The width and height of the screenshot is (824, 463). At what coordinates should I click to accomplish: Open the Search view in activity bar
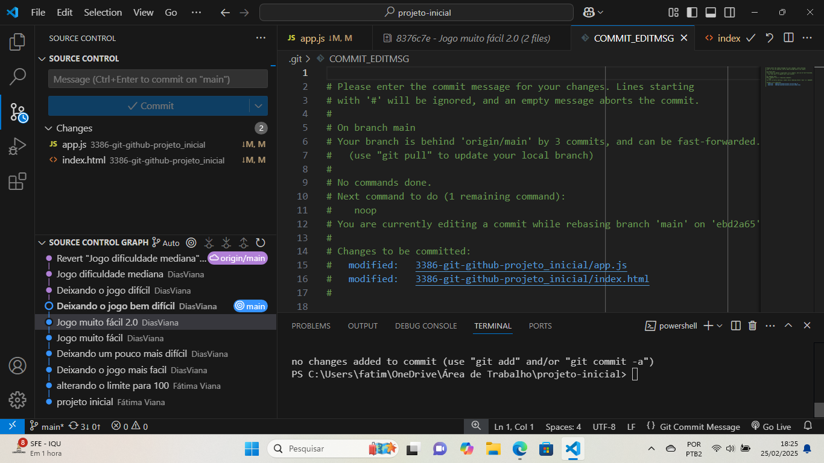click(17, 77)
